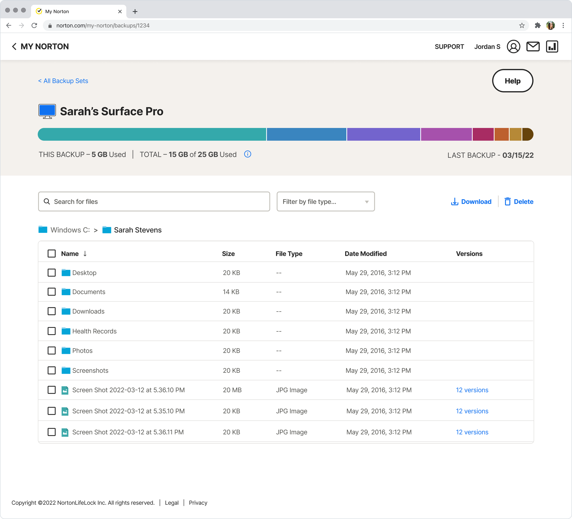The height and width of the screenshot is (519, 572).
Task: Click the browser forward arrow
Action: 21,25
